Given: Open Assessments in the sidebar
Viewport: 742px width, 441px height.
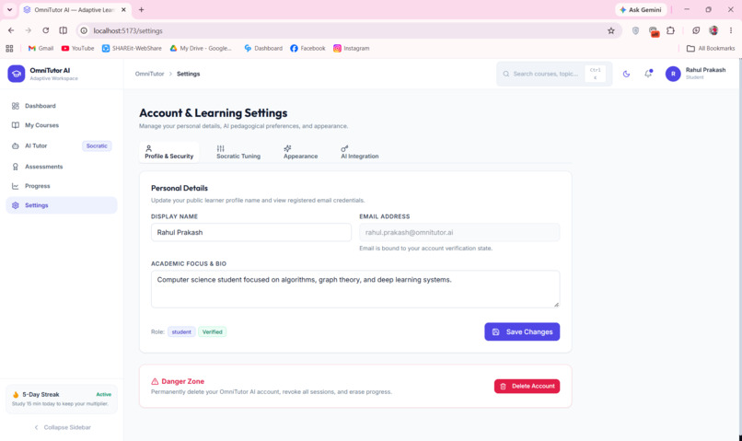Looking at the screenshot, I should [62, 167].
